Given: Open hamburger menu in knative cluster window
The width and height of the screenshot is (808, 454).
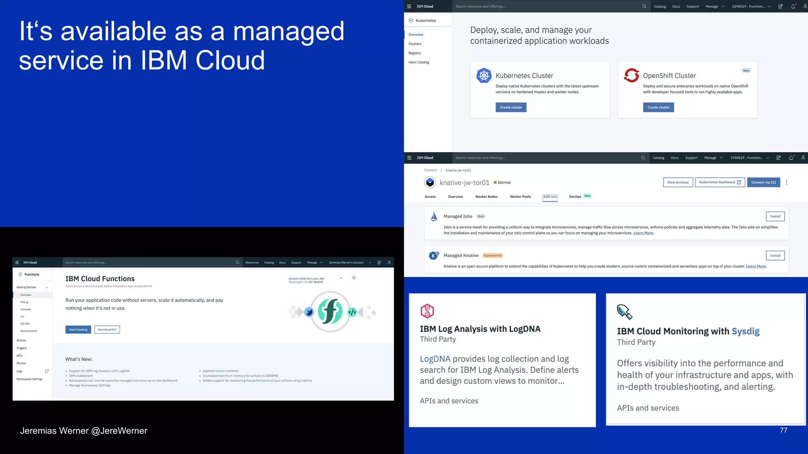Looking at the screenshot, I should click(409, 158).
